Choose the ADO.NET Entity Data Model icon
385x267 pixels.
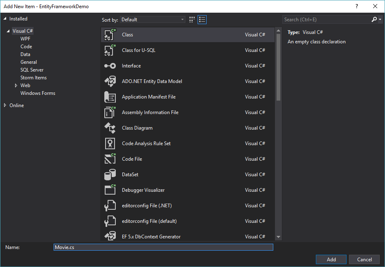click(x=110, y=81)
